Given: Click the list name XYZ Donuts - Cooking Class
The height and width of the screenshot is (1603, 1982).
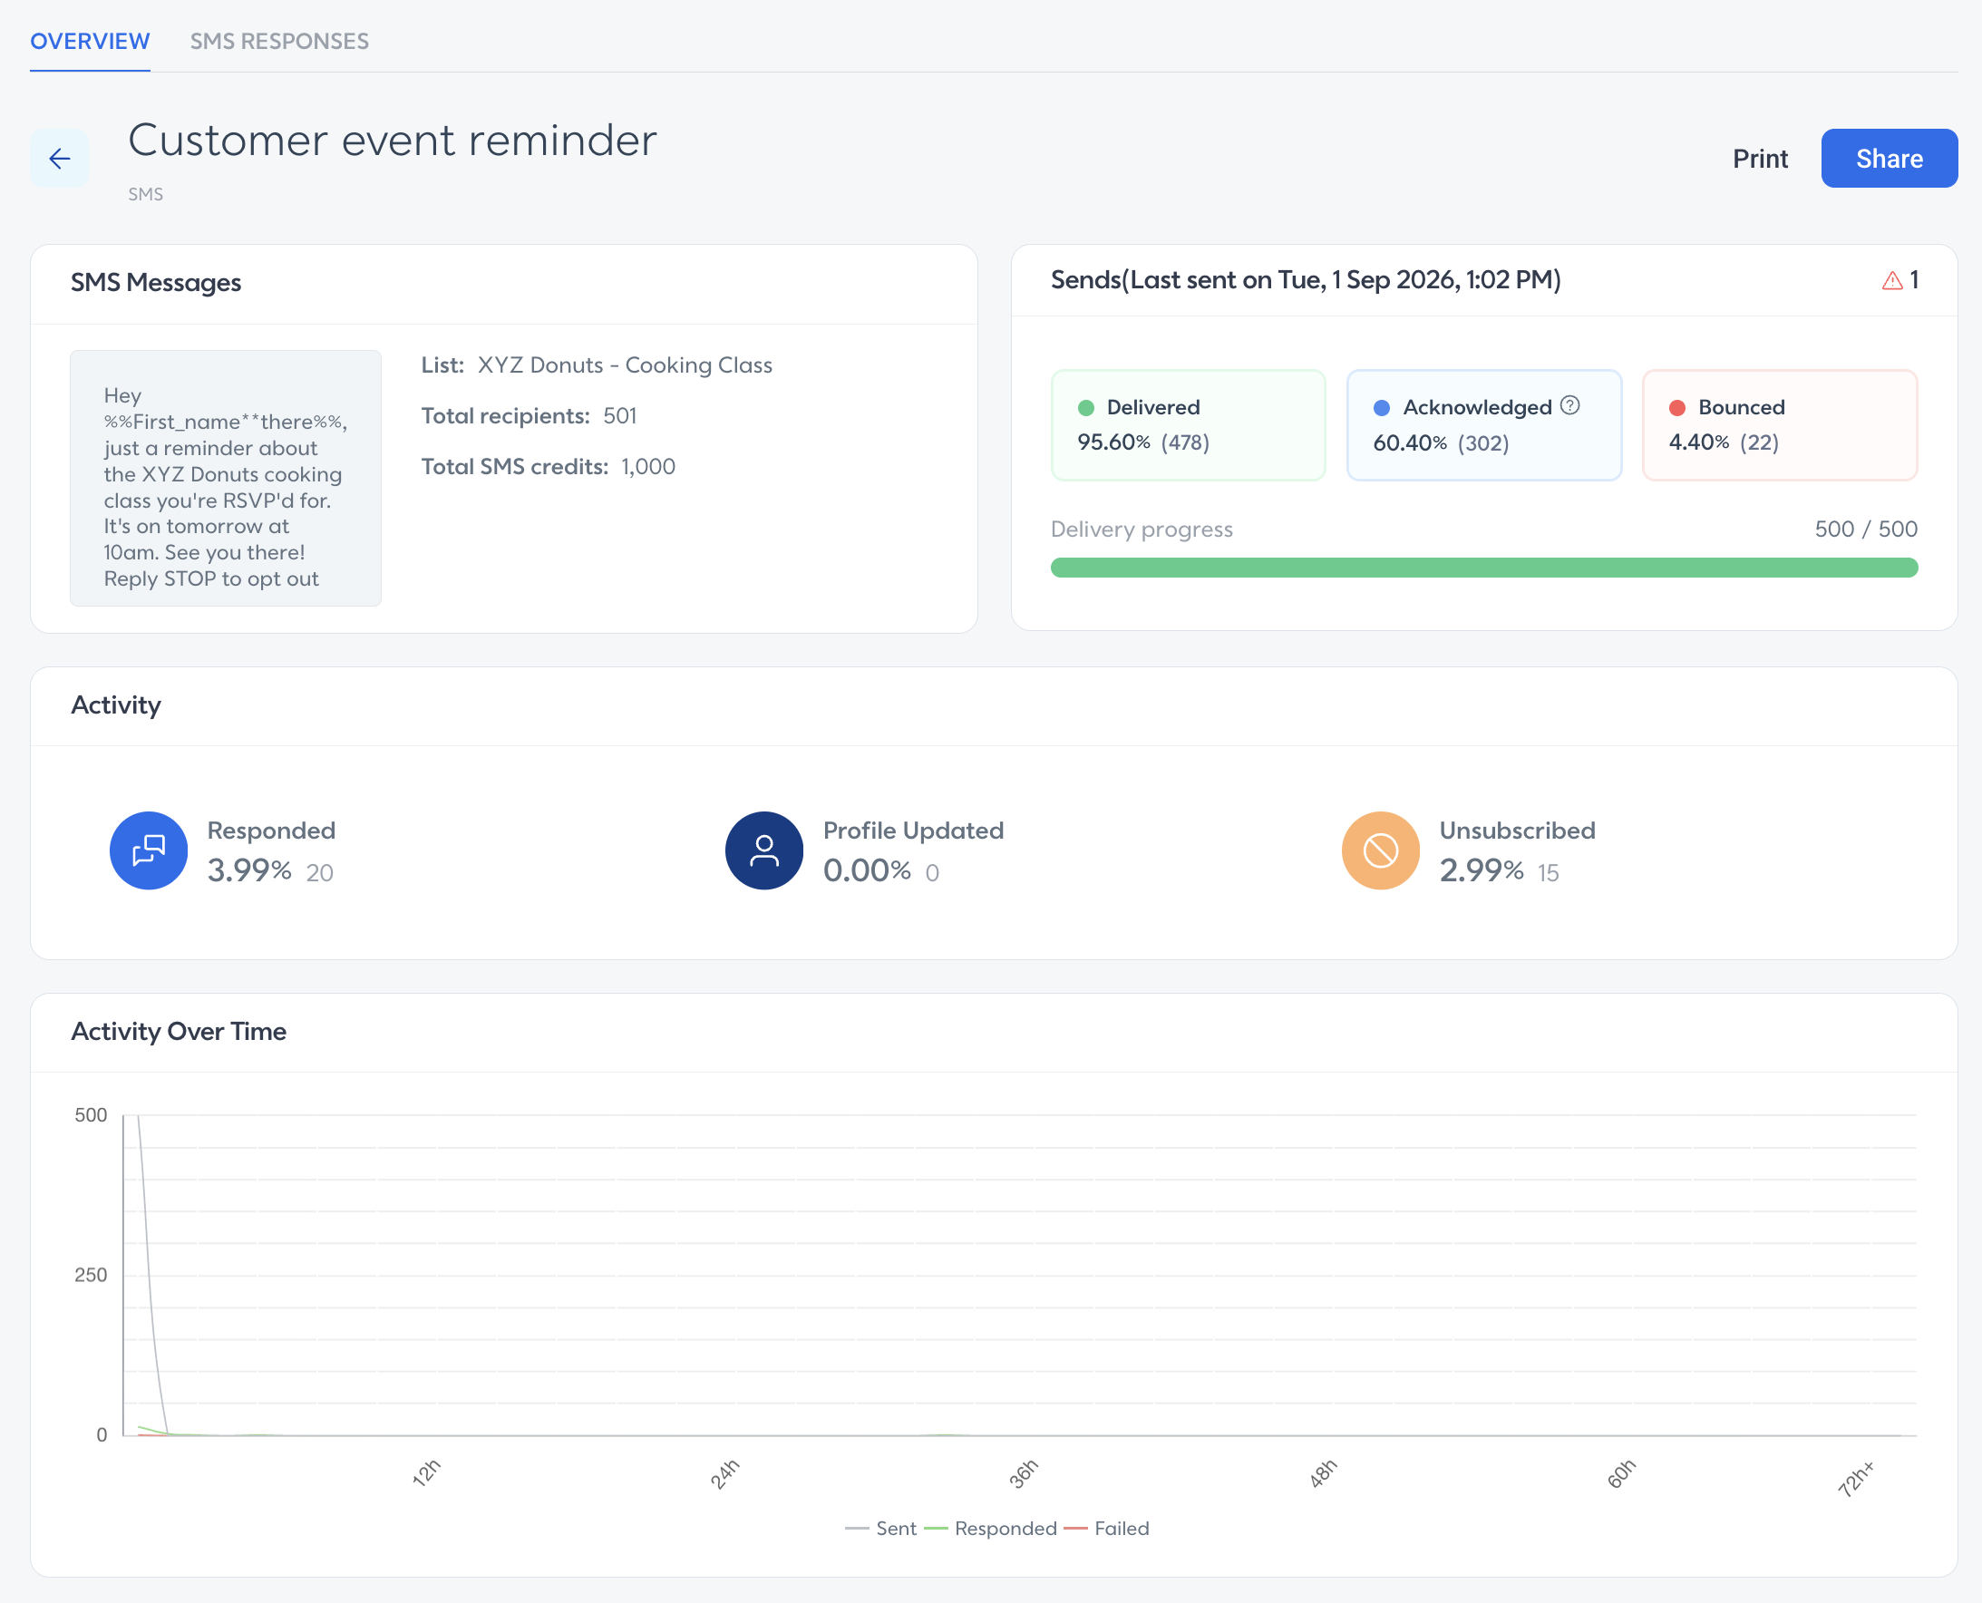Looking at the screenshot, I should click(624, 365).
